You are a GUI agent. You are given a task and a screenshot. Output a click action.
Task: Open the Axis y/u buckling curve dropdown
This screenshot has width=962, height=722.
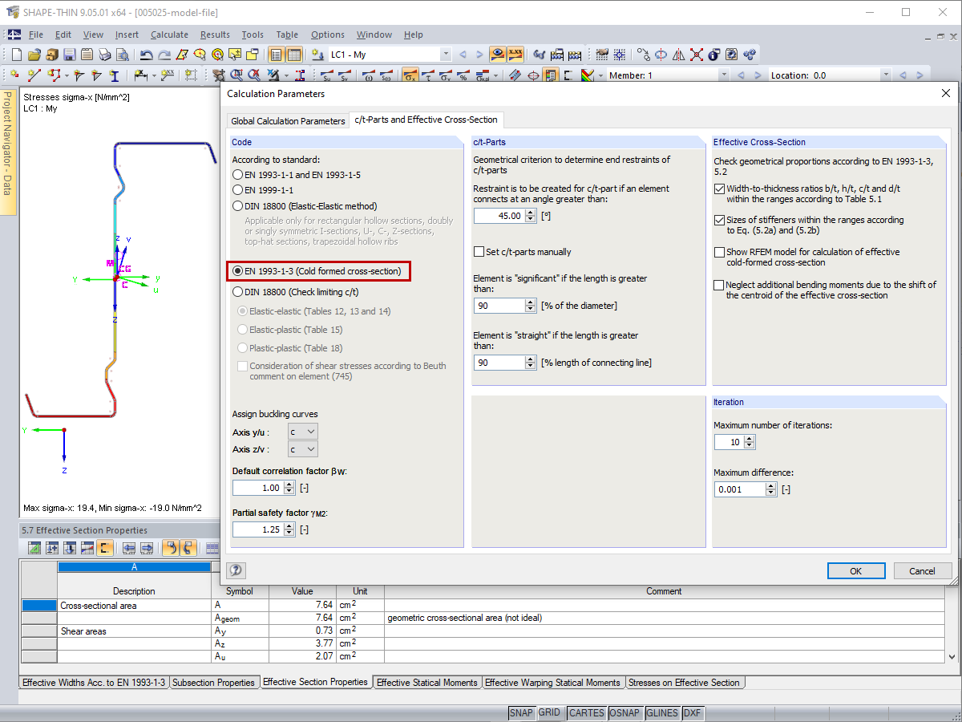[303, 432]
